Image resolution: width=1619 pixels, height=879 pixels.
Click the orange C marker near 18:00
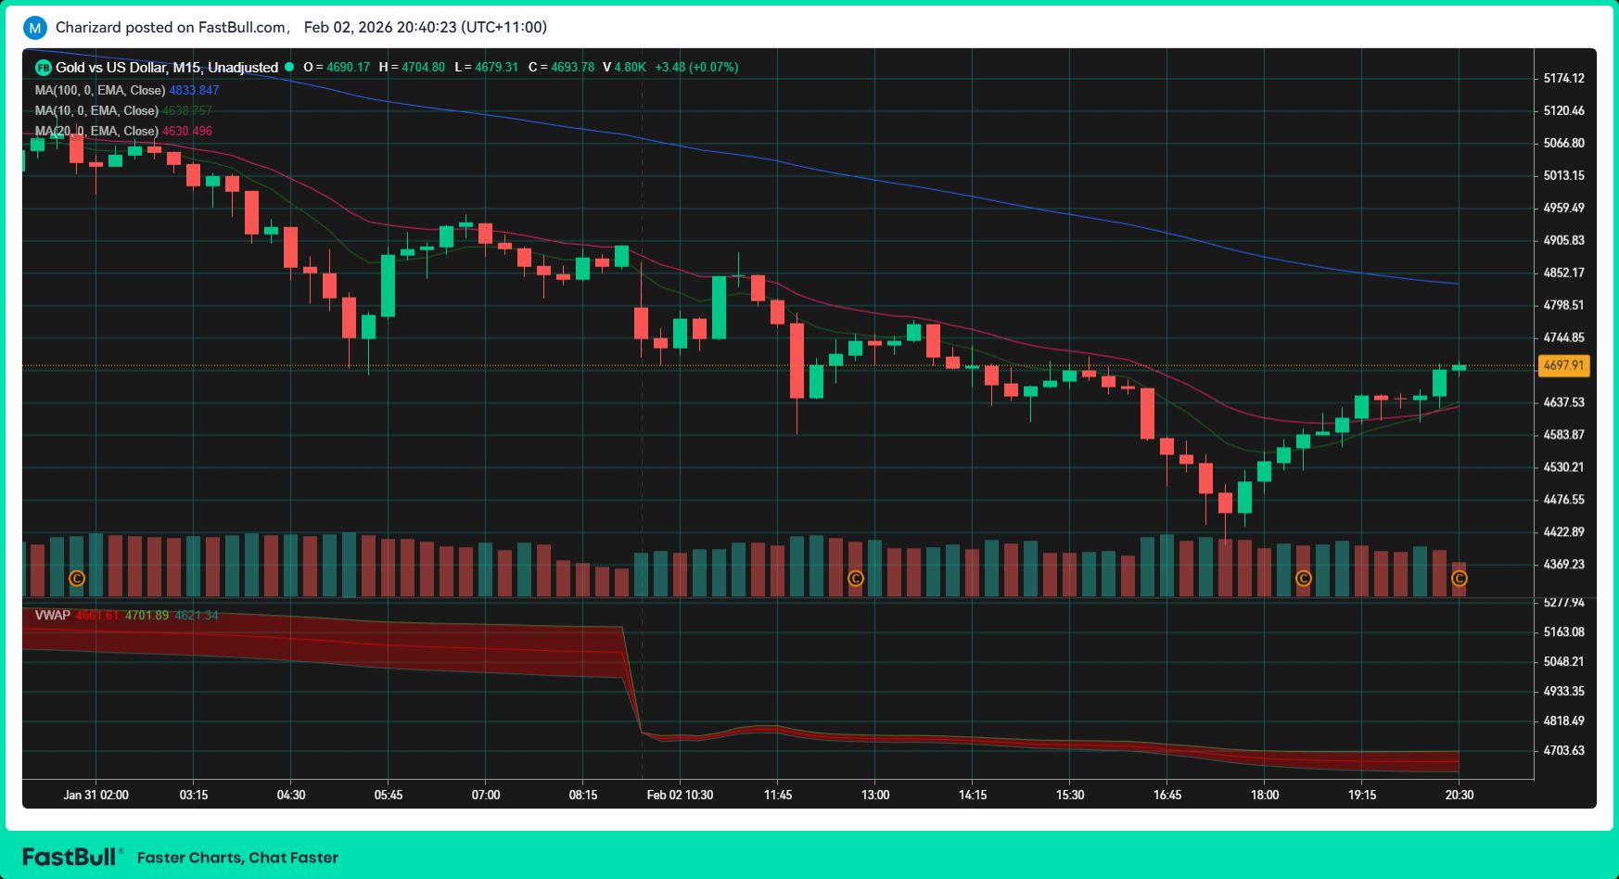[x=1303, y=579]
